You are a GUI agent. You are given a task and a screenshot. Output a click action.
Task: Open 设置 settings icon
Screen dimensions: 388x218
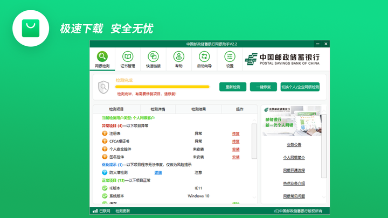(x=230, y=59)
